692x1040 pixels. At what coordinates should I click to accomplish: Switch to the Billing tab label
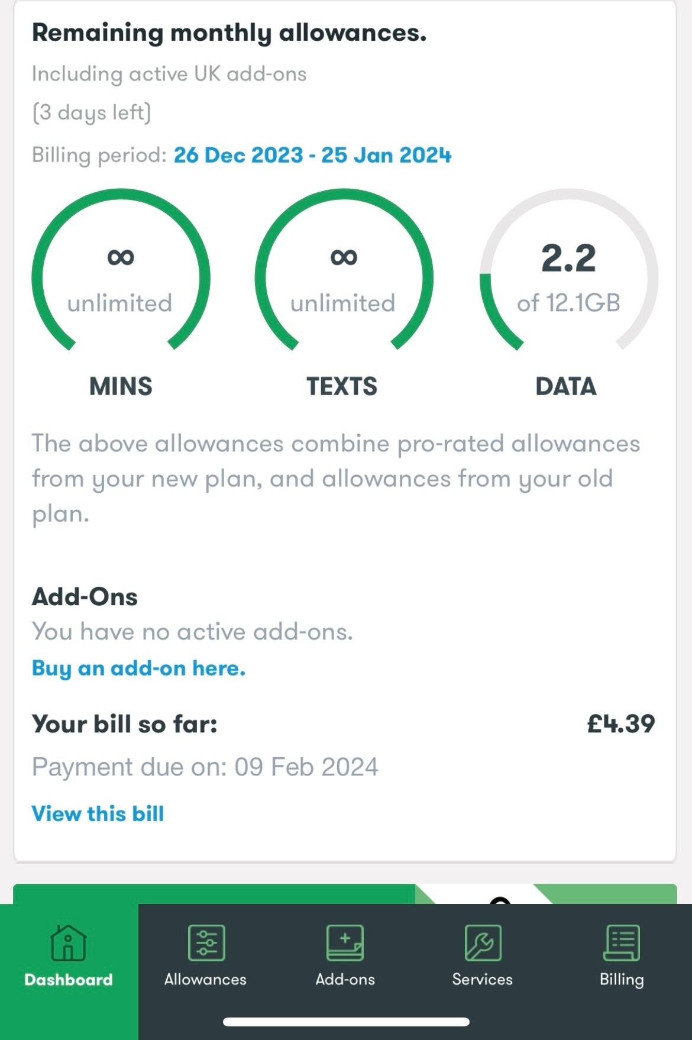622,980
